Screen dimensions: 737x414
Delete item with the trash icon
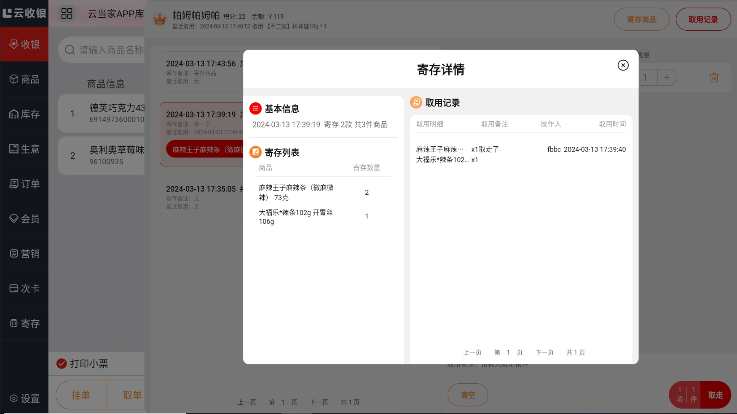click(x=714, y=77)
